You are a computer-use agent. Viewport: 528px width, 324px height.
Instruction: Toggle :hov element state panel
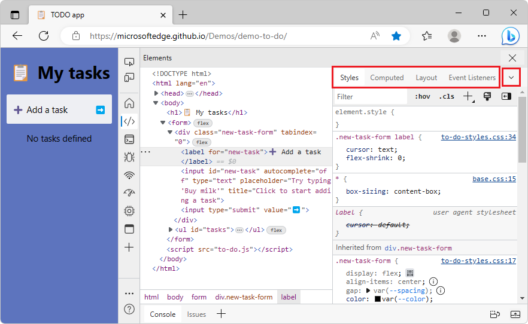(423, 96)
